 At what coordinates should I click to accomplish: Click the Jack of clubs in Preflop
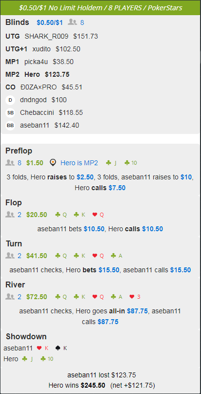click(111, 163)
